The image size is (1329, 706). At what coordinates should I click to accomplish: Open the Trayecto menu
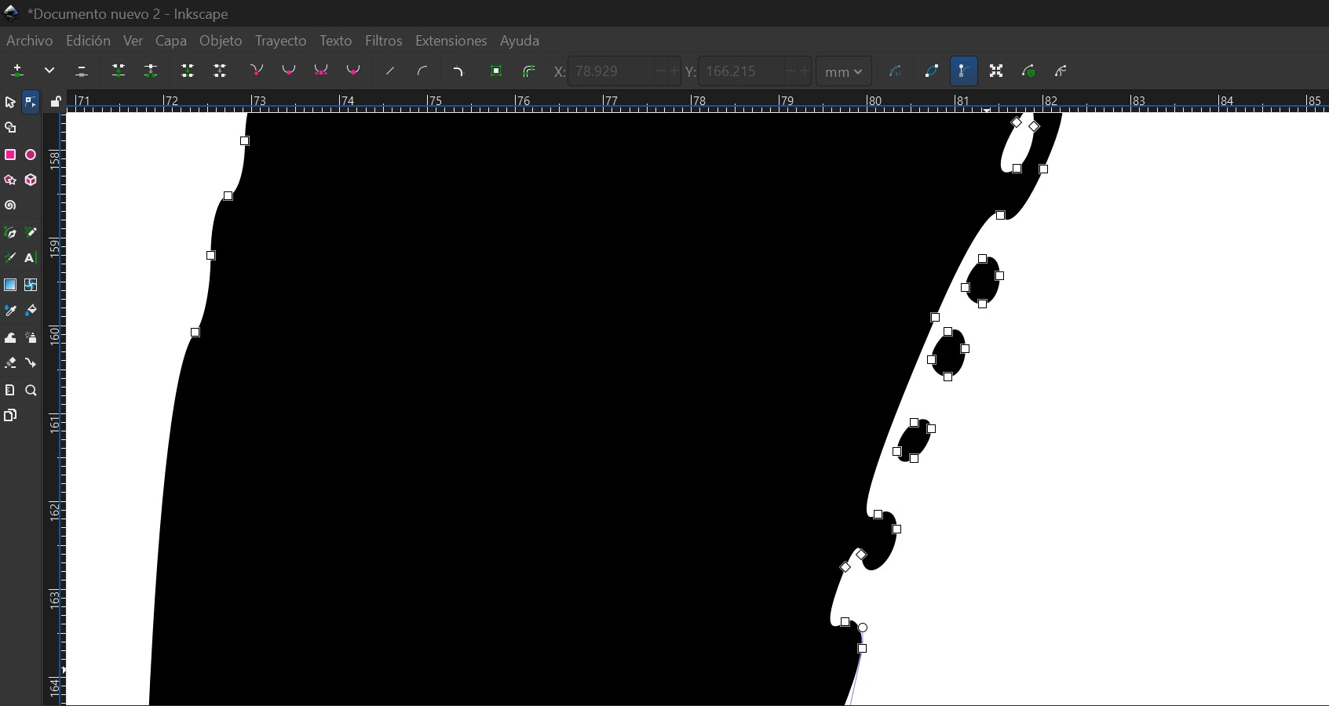click(281, 41)
